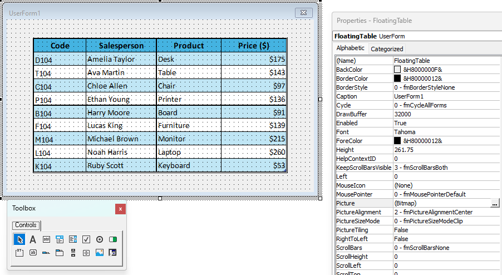Image resolution: width=502 pixels, height=275 pixels.
Task: Switch to the Categorized properties tab
Action: point(387,49)
